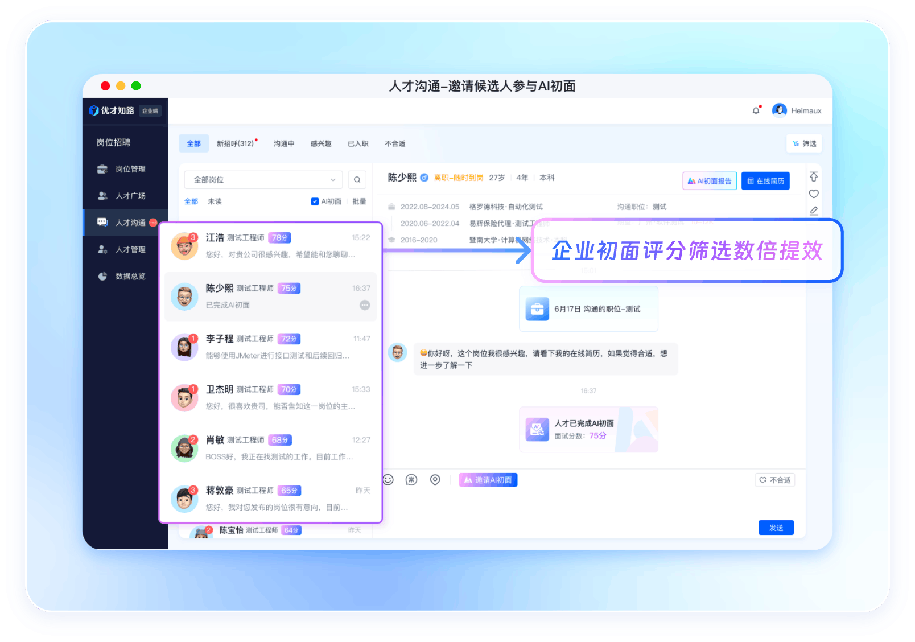Show 未读 messages filter

point(215,201)
